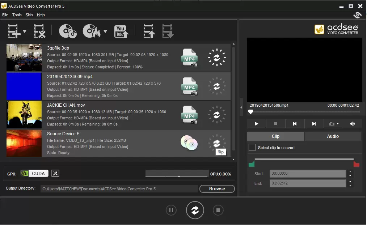Play the preview video
Viewport: 367px width, 225px height.
click(x=257, y=124)
